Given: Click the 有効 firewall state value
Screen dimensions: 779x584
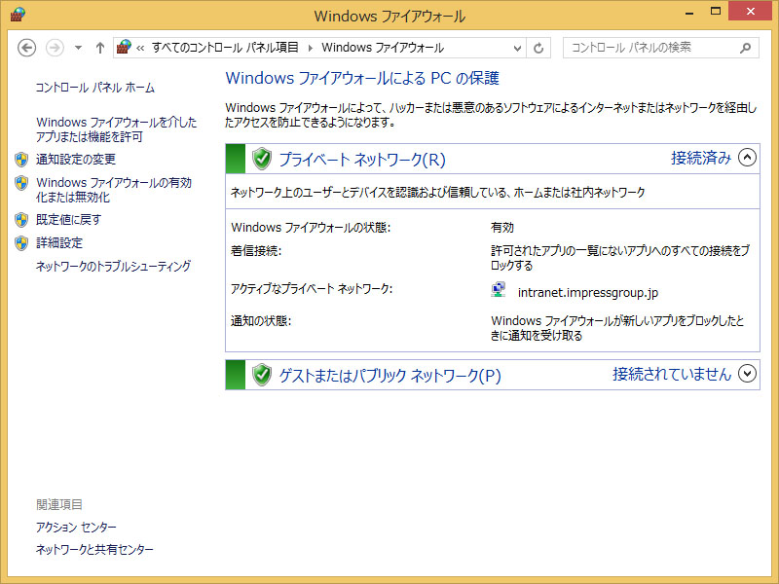Looking at the screenshot, I should pyautogui.click(x=502, y=228).
